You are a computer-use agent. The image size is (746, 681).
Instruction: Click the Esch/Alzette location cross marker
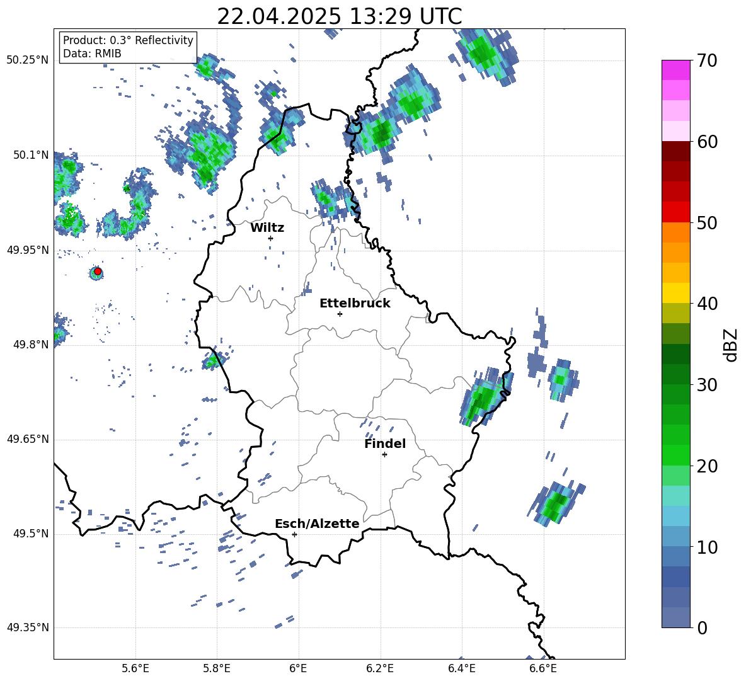point(294,534)
